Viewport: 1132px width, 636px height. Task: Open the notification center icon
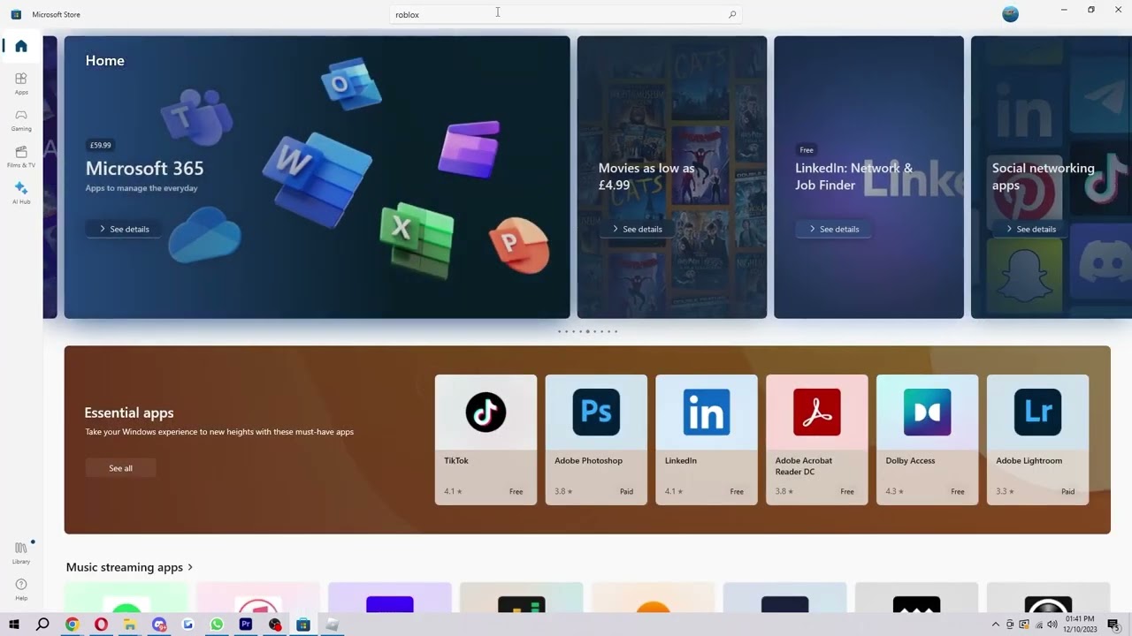click(1113, 625)
